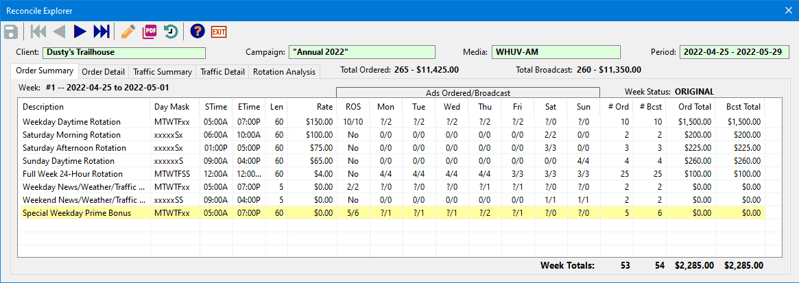Go to the previous record

point(60,32)
